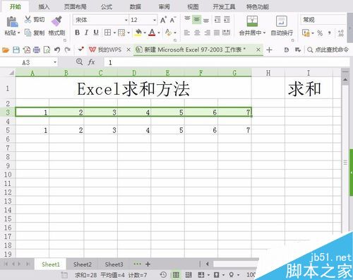Add a new sheet with plus button
Screen dimensions: 353x280
pyautogui.click(x=148, y=264)
